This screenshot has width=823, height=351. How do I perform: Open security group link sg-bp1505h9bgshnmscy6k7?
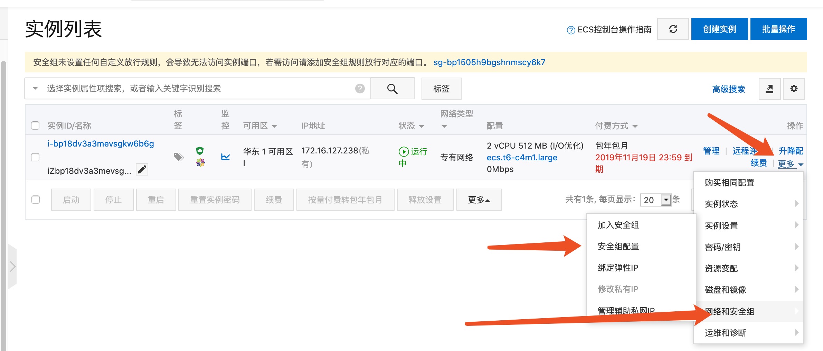point(489,62)
